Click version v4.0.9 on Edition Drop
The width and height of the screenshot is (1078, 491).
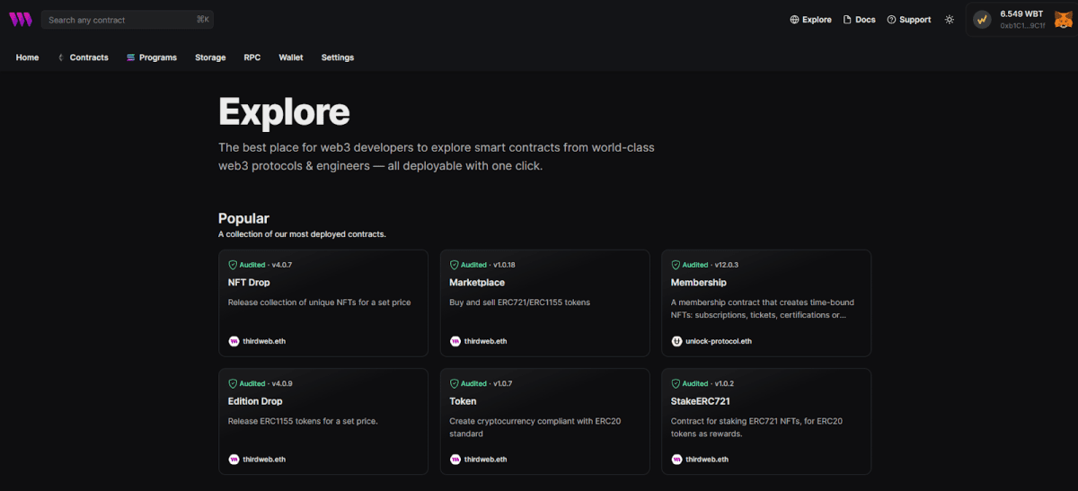[x=282, y=383]
